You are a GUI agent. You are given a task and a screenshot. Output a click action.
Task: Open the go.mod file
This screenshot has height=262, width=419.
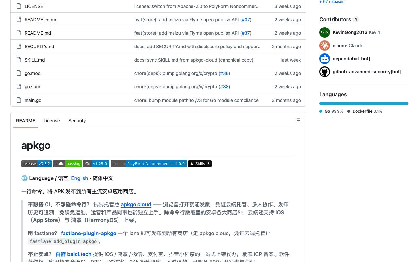pos(32,73)
